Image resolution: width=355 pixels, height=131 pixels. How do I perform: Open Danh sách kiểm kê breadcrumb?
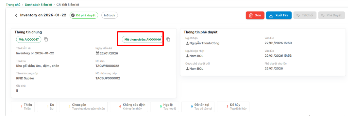[38, 5]
